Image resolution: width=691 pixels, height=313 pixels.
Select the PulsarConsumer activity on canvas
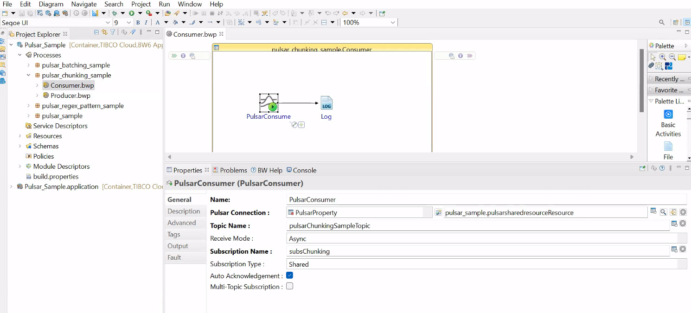coord(269,103)
